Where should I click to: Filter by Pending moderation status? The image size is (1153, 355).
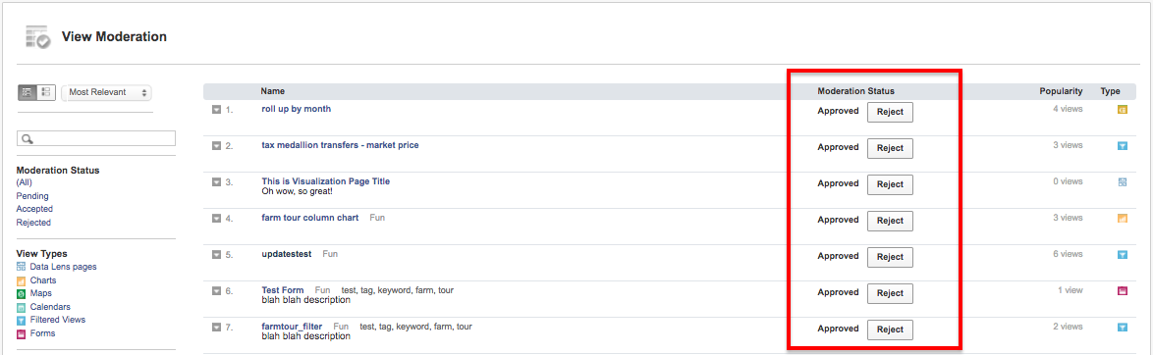pos(32,196)
